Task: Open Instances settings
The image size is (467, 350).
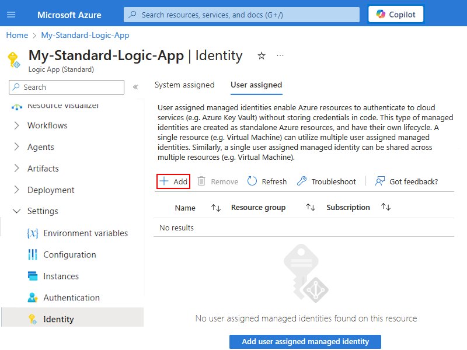Action: point(61,276)
